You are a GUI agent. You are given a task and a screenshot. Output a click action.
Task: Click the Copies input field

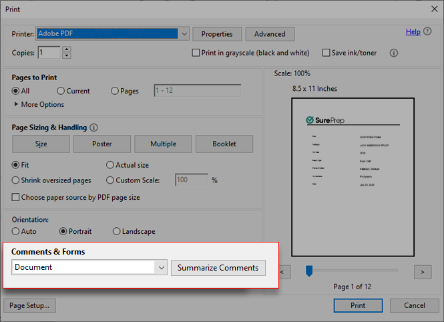pos(49,53)
